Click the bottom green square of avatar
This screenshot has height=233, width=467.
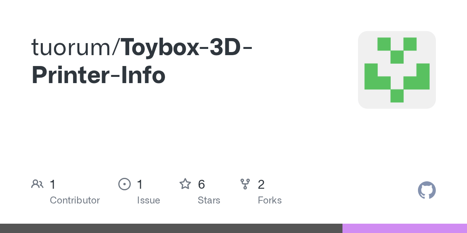point(397,96)
